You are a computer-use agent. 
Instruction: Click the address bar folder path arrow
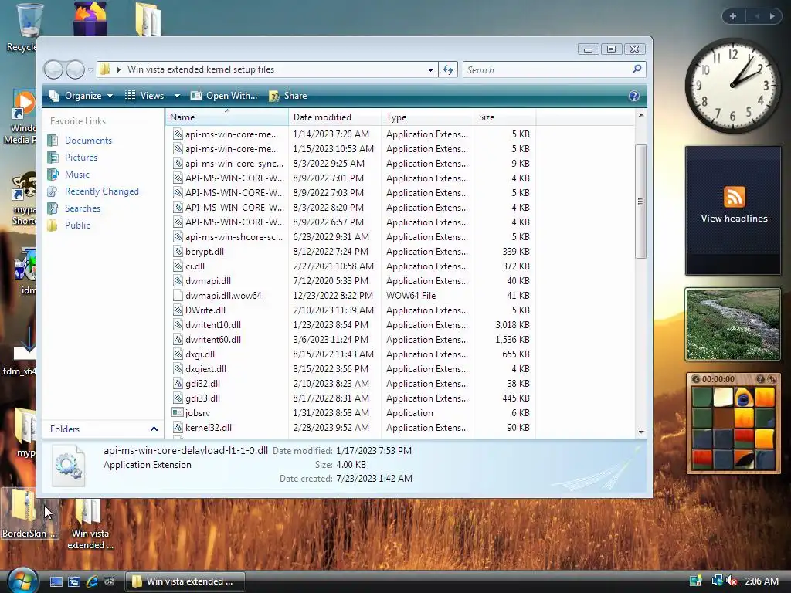(118, 69)
